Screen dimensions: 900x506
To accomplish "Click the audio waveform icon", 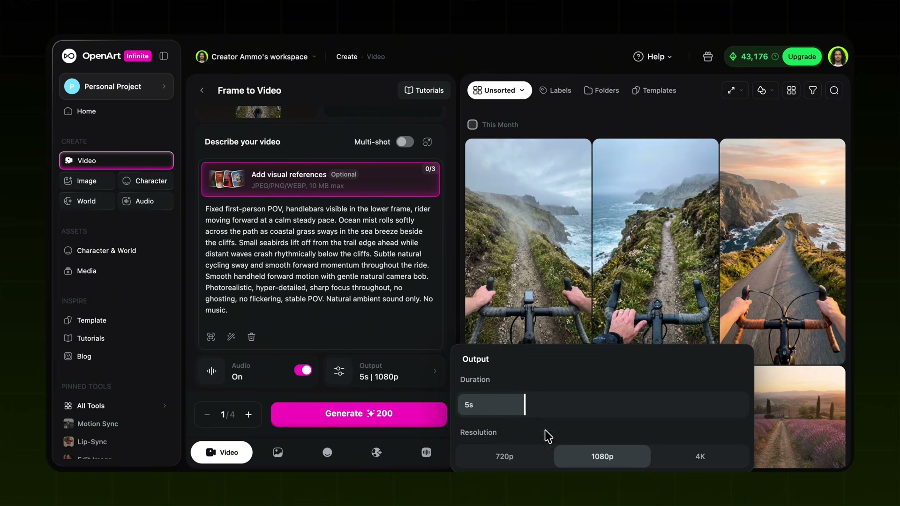I will (x=211, y=371).
